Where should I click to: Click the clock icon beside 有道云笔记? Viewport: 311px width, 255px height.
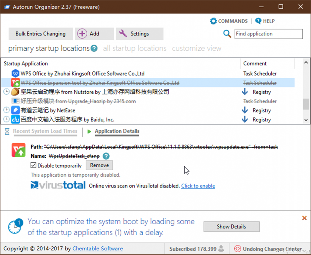tap(6, 110)
